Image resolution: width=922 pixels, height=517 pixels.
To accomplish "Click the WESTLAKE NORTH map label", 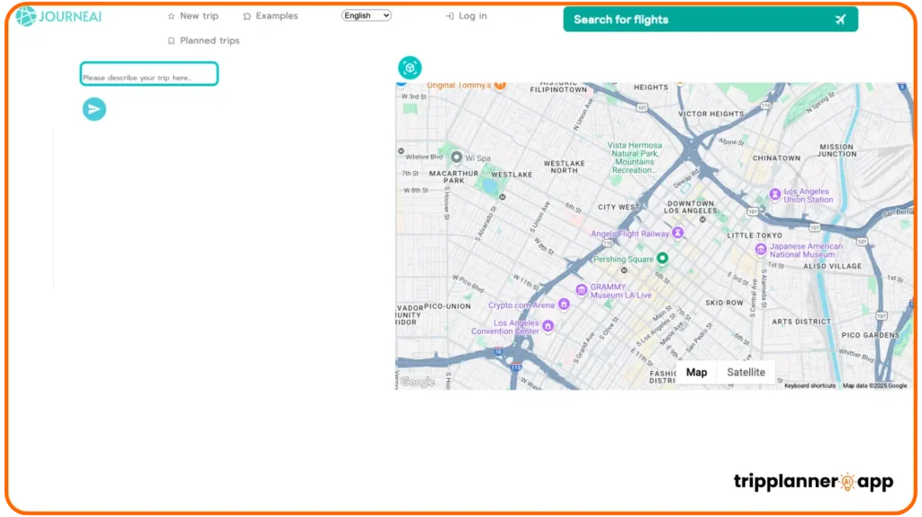I will tap(565, 167).
